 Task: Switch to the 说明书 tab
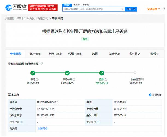click(x=154, y=54)
